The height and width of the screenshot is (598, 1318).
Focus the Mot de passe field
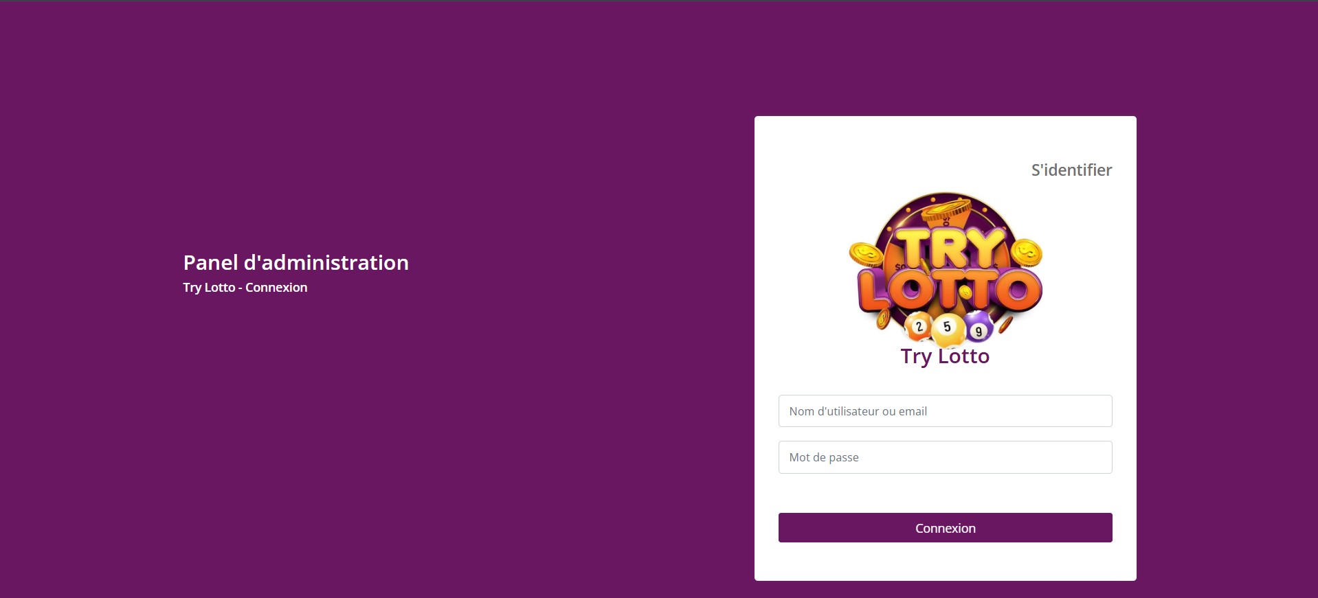click(945, 457)
